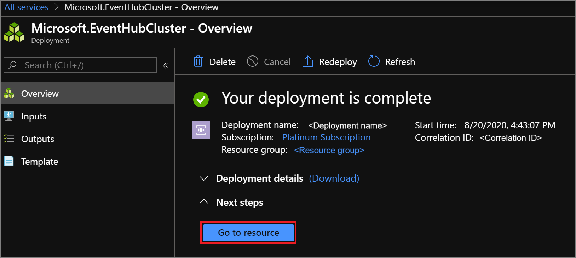
Task: Expand the Deployment details section
Action: [x=204, y=178]
